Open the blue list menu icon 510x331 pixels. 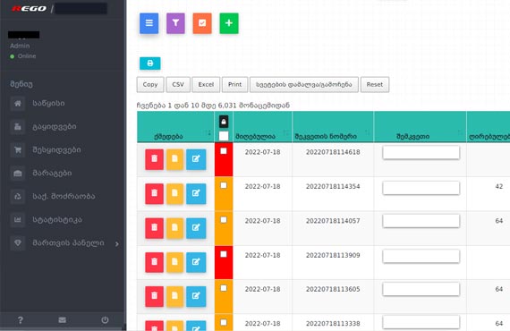(149, 23)
